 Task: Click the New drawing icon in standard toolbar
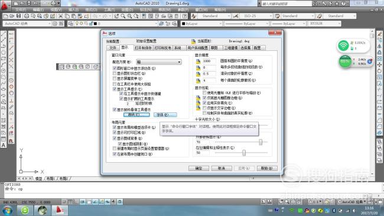[5, 16]
